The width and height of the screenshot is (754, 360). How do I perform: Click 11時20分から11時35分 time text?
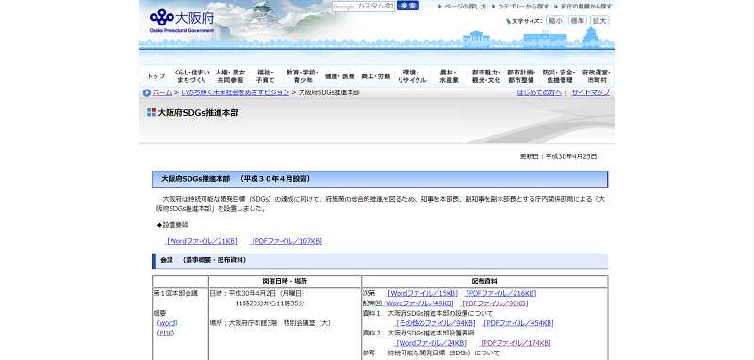(x=270, y=303)
